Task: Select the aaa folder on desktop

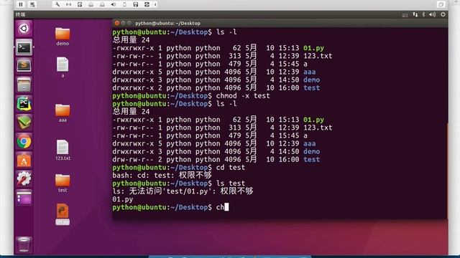Action: 63,113
